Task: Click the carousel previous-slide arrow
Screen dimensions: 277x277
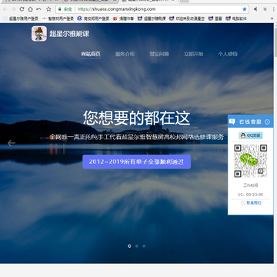Action: click(11, 143)
